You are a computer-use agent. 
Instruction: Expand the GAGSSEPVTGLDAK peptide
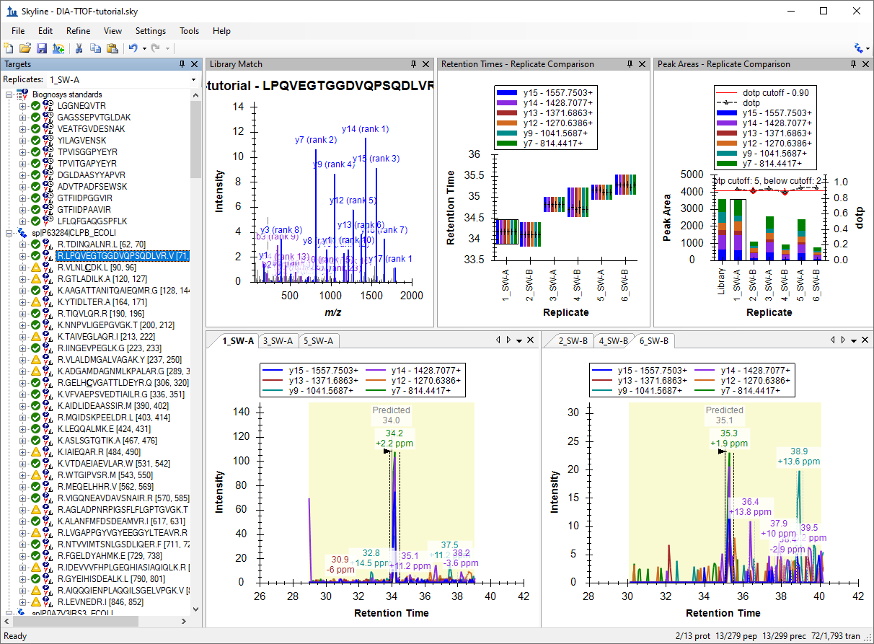click(x=22, y=118)
